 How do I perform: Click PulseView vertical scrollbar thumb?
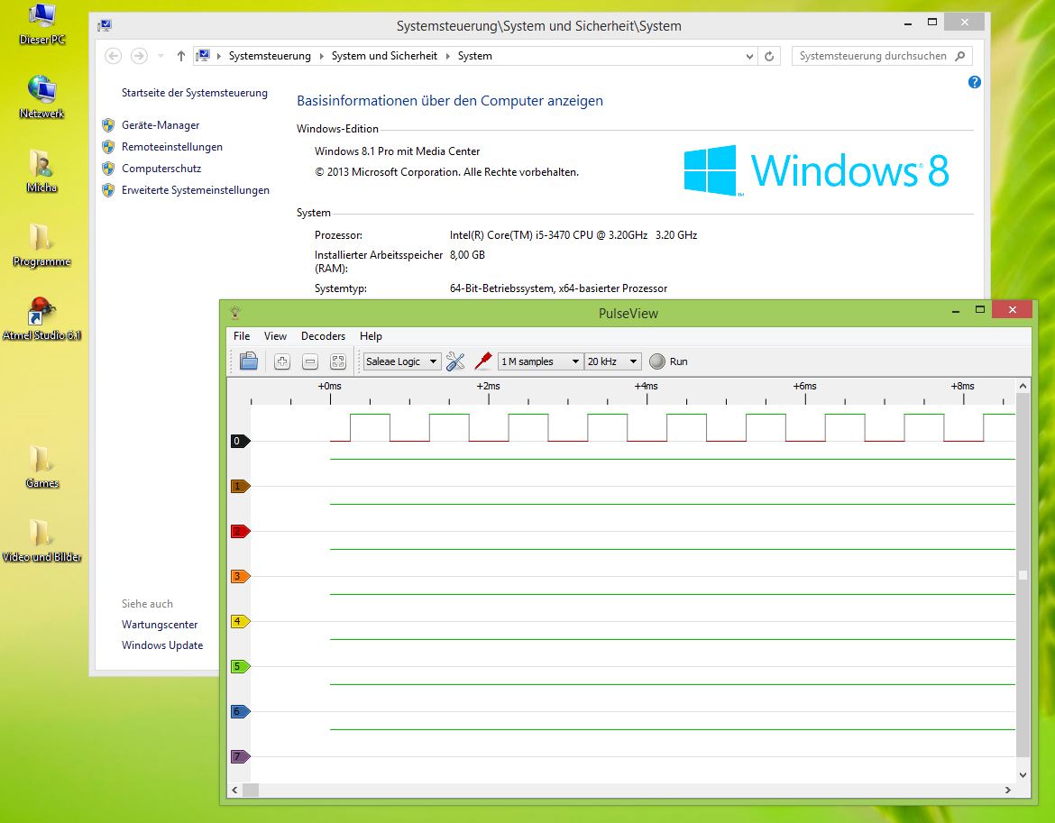coord(1023,575)
